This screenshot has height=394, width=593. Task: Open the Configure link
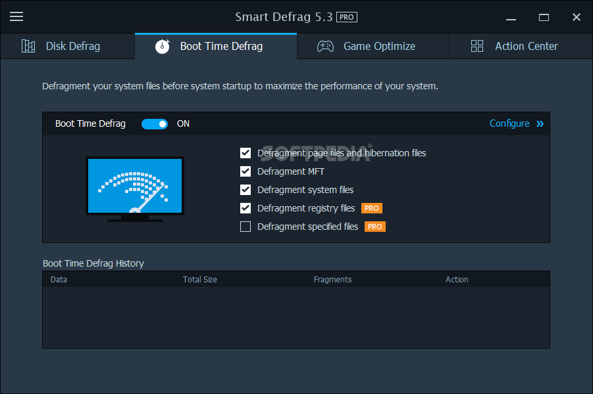pyautogui.click(x=509, y=124)
